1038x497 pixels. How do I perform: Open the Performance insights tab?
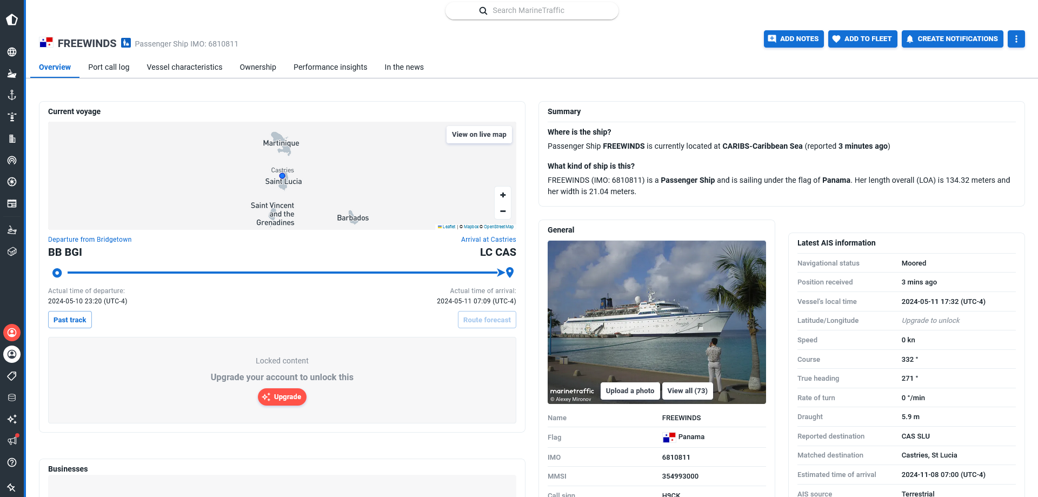coord(330,67)
